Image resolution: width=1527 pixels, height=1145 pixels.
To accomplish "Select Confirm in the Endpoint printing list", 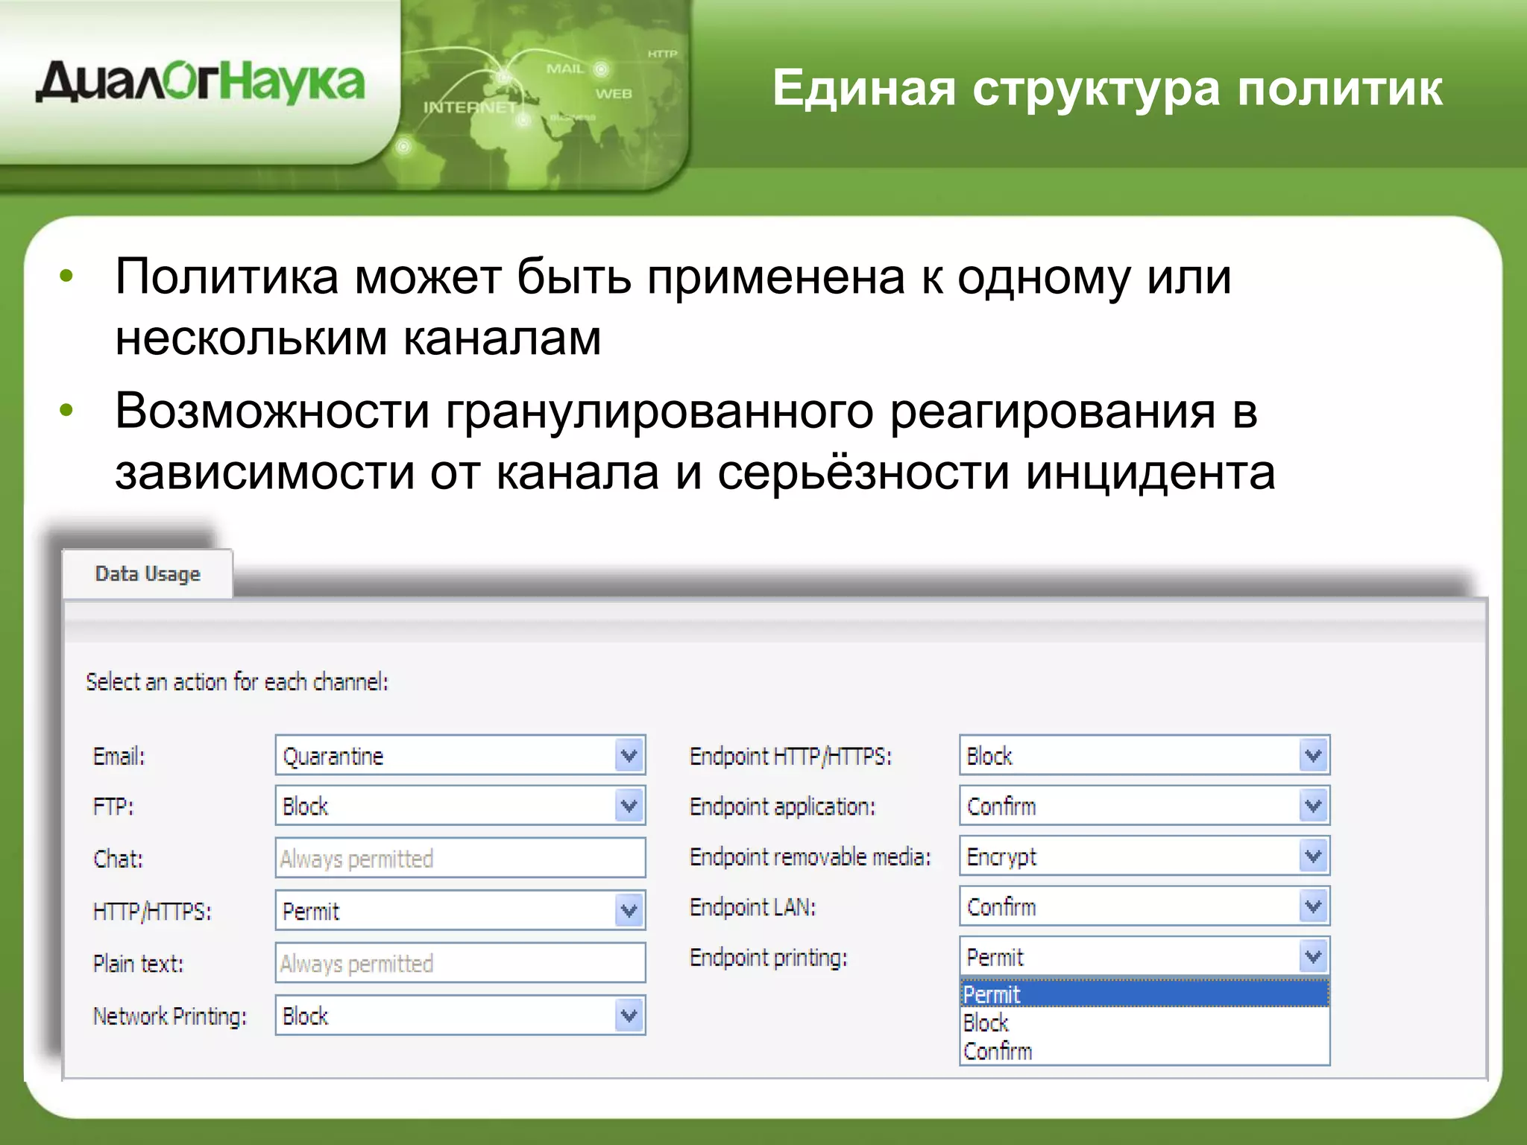I will coord(1145,1051).
